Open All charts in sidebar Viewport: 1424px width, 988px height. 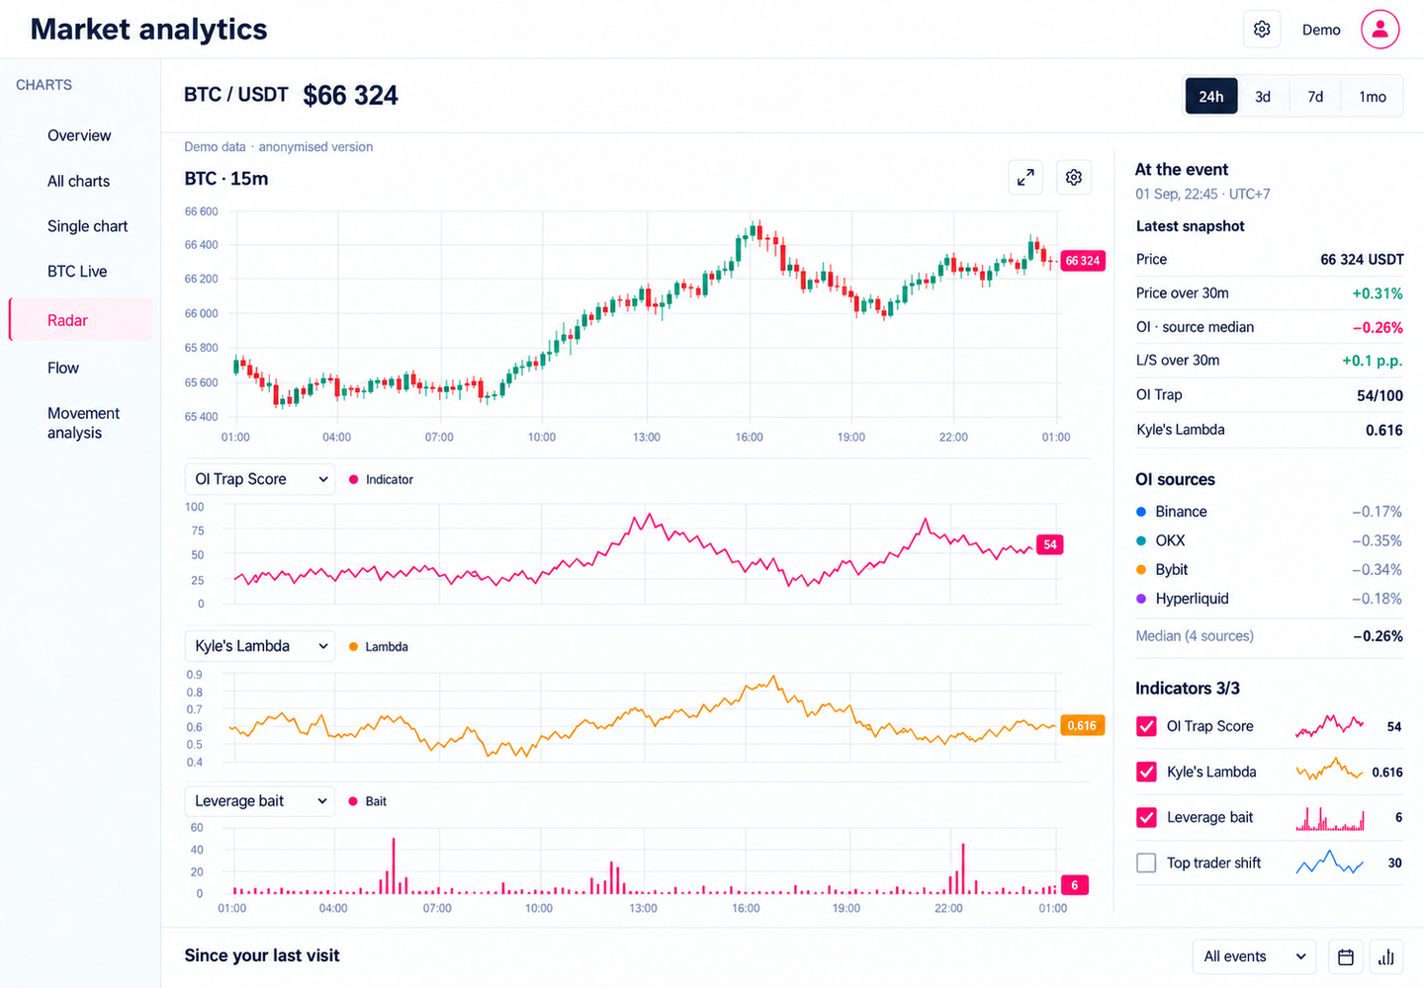point(78,181)
